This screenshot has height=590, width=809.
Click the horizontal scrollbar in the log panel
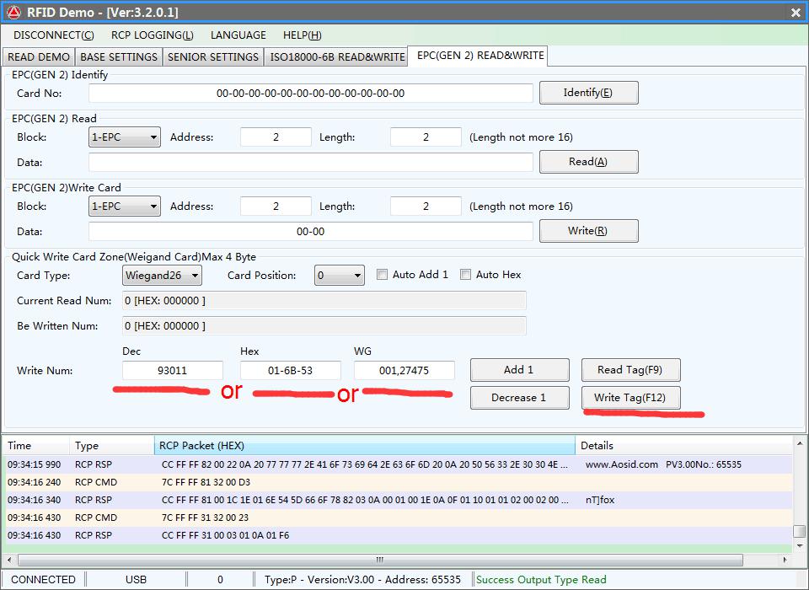379,560
